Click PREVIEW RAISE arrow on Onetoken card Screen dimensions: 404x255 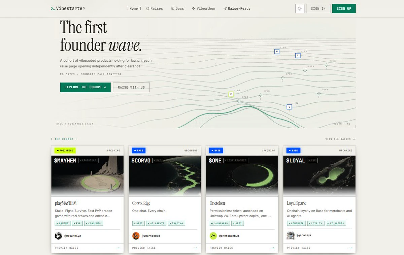pyautogui.click(x=273, y=248)
